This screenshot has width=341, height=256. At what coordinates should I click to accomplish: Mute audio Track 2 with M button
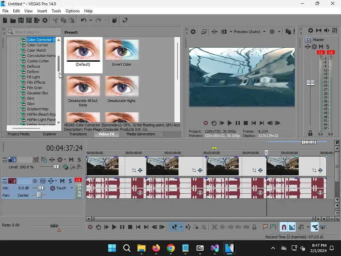coord(62,181)
